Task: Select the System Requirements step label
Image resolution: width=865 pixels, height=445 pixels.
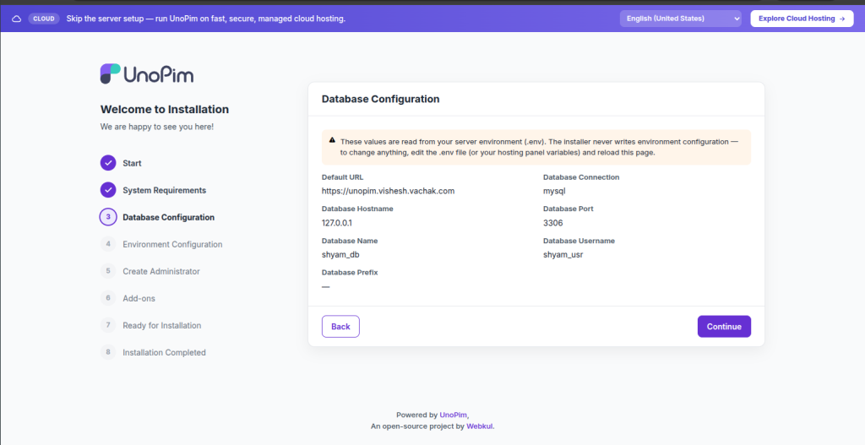Action: (x=165, y=190)
